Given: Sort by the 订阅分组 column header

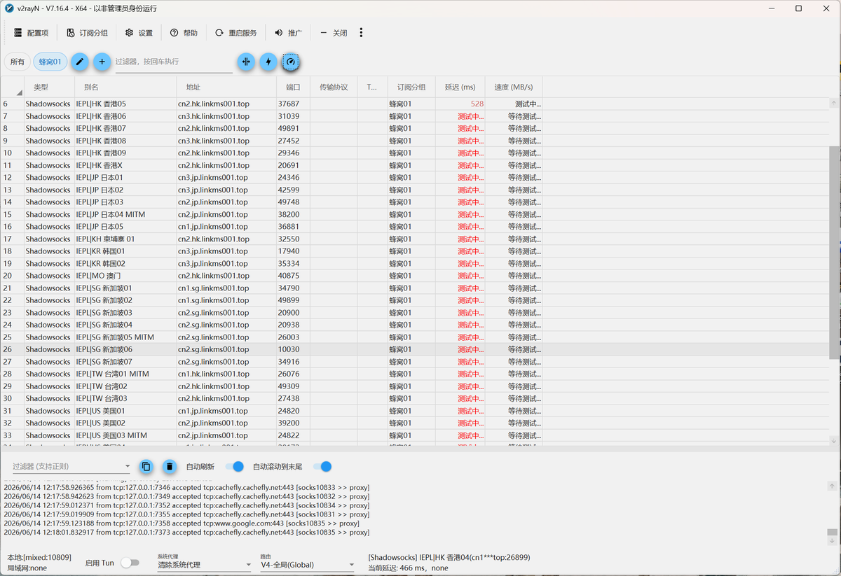Looking at the screenshot, I should (x=411, y=87).
